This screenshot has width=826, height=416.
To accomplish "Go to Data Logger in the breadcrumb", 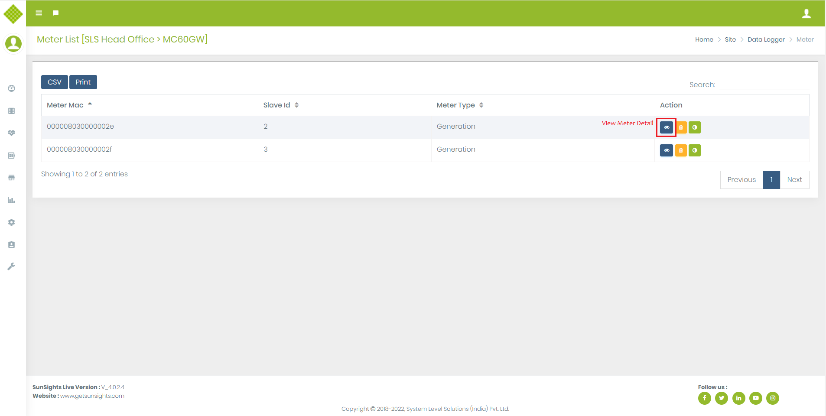I will pos(766,39).
